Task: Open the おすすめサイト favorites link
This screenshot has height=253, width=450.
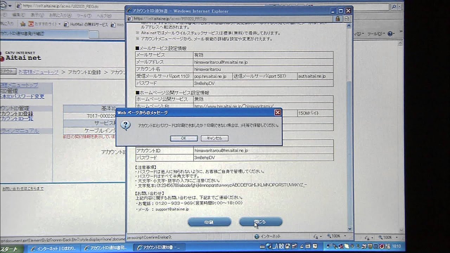Action: [44, 24]
